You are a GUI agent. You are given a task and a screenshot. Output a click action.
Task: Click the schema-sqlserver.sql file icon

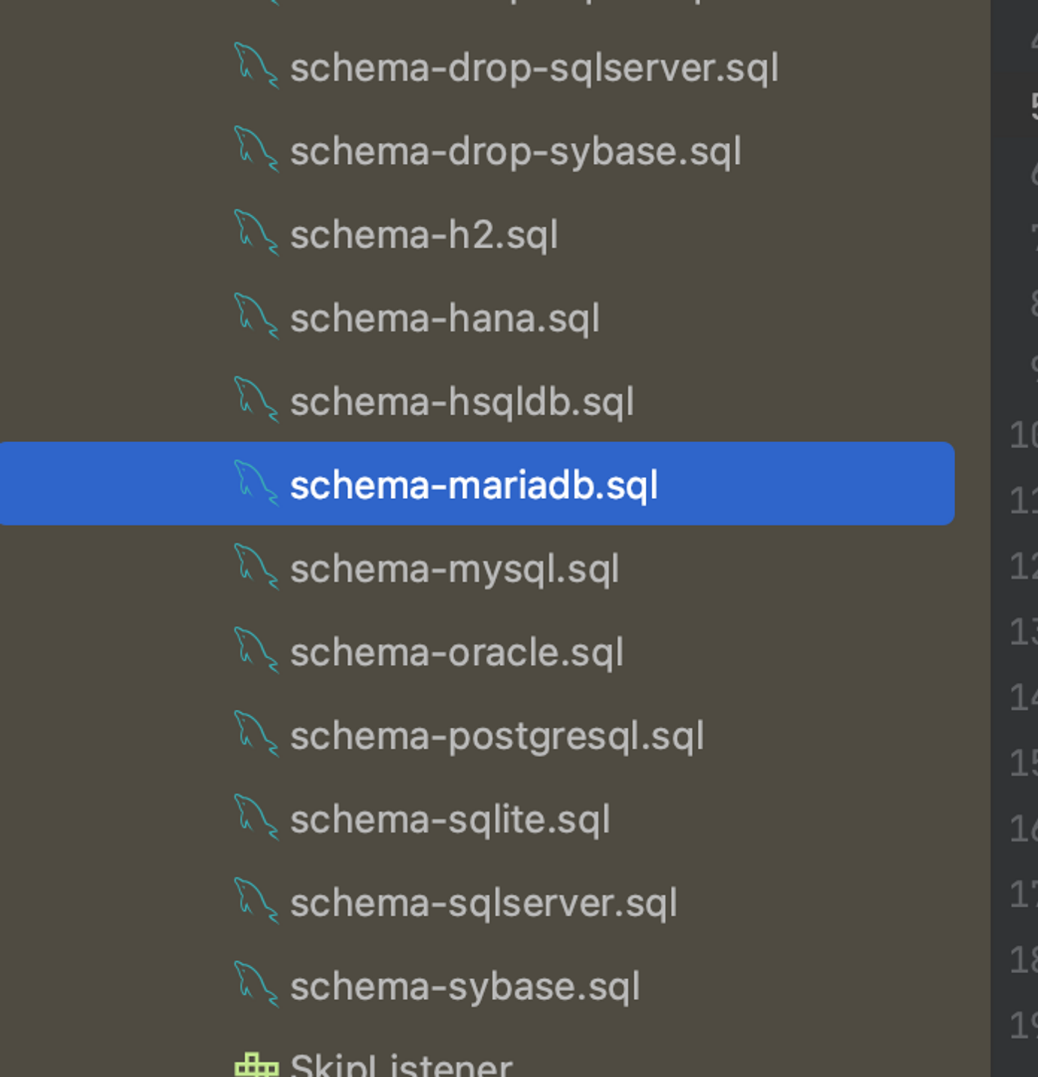256,901
